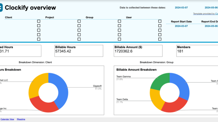Open Breakdown Dimension: Group selector
218x122 pixels.
pos(157,62)
